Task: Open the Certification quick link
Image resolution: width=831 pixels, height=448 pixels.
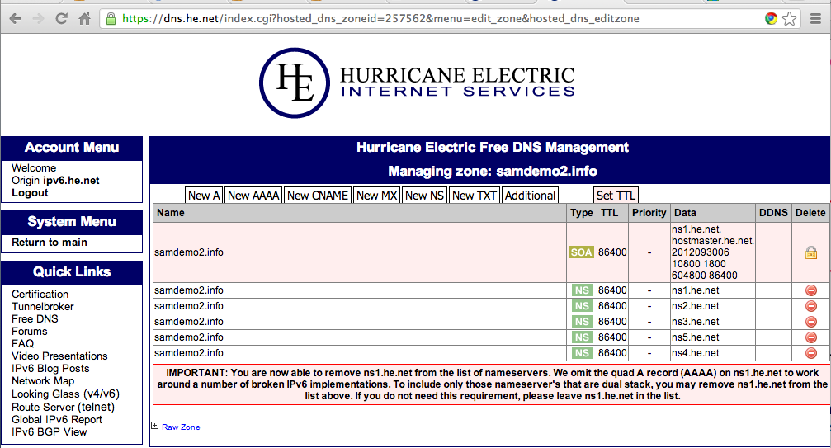Action: (x=40, y=294)
